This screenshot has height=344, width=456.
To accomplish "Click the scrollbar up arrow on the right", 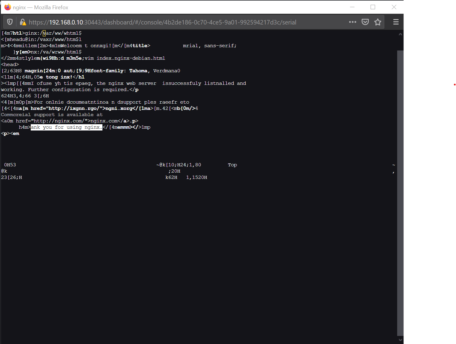I will (x=400, y=34).
